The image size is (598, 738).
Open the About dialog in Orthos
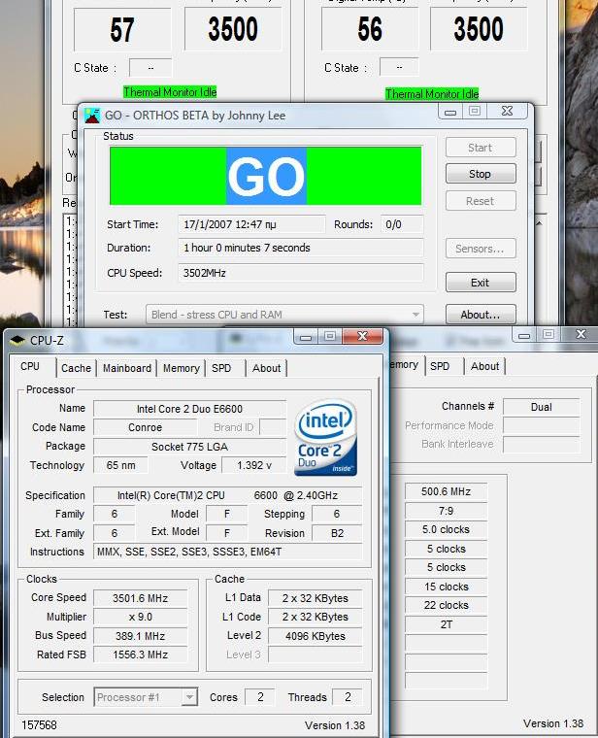click(481, 315)
